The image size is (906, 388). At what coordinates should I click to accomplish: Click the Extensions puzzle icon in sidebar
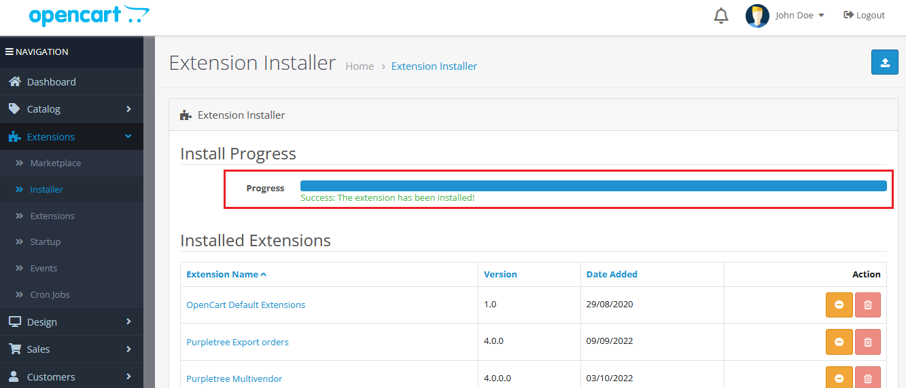[x=14, y=137]
